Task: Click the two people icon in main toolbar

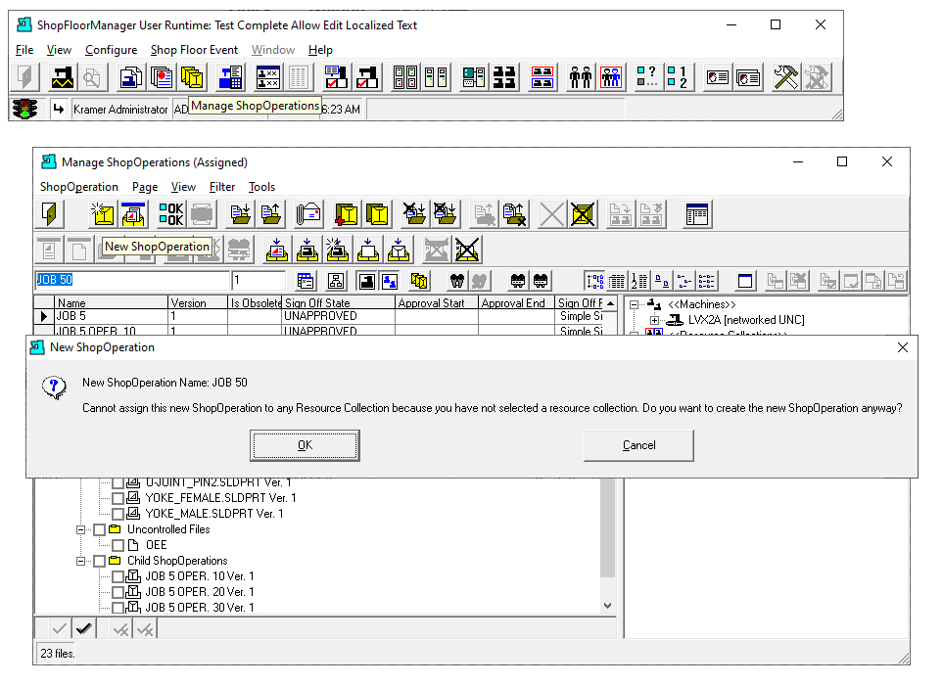Action: pos(581,77)
